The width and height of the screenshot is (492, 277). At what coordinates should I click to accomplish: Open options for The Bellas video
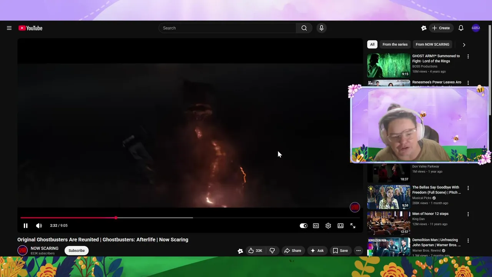468,188
